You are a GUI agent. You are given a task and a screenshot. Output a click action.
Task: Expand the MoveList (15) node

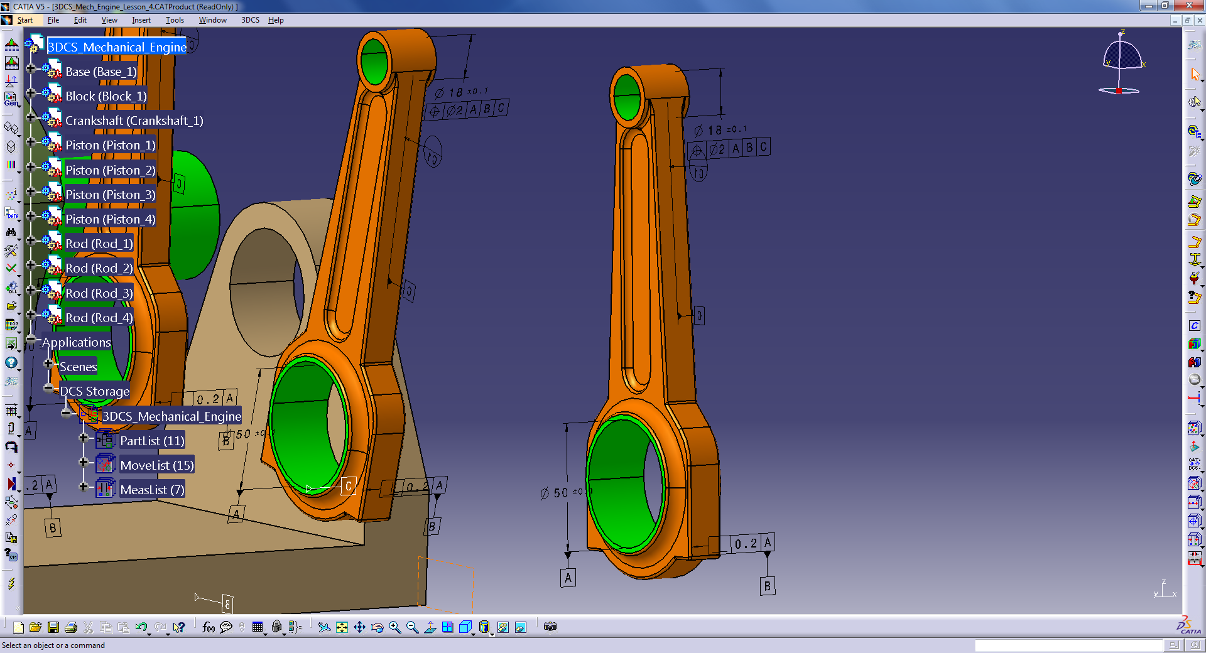pyautogui.click(x=83, y=462)
